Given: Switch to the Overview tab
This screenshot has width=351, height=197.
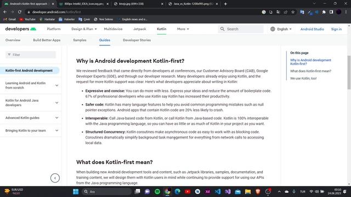Looking at the screenshot, I should tap(13, 40).
